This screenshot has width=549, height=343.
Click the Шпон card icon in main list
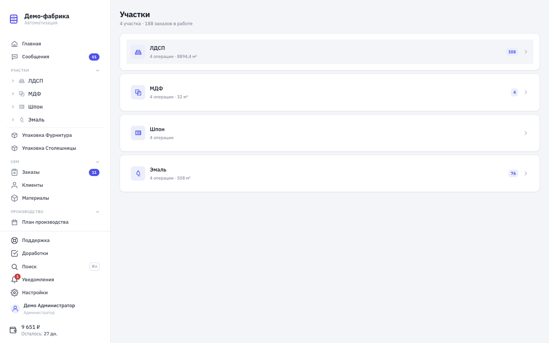[138, 133]
